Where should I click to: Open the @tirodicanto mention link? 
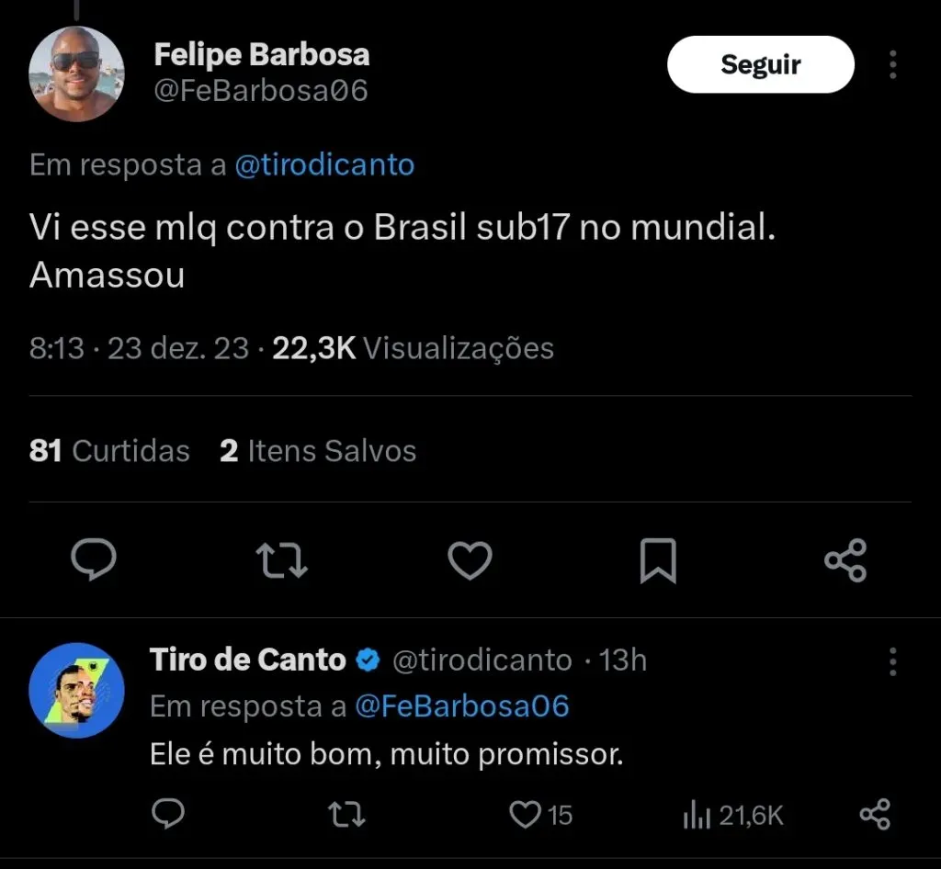pos(324,165)
